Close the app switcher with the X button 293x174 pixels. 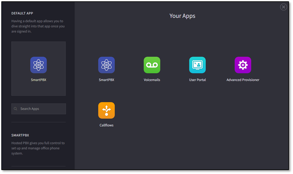(x=284, y=7)
